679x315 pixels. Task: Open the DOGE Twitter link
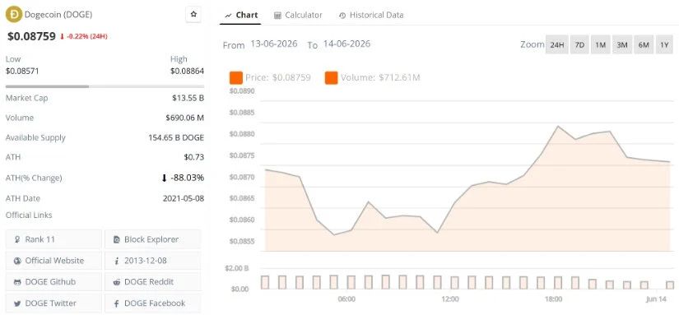pyautogui.click(x=53, y=303)
